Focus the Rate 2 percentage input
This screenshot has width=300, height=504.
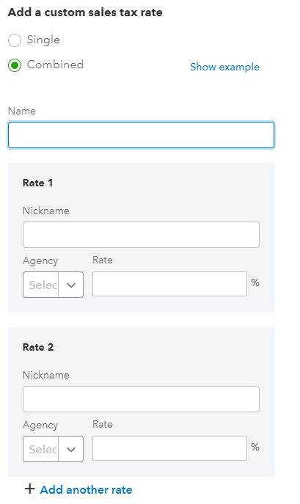(169, 448)
